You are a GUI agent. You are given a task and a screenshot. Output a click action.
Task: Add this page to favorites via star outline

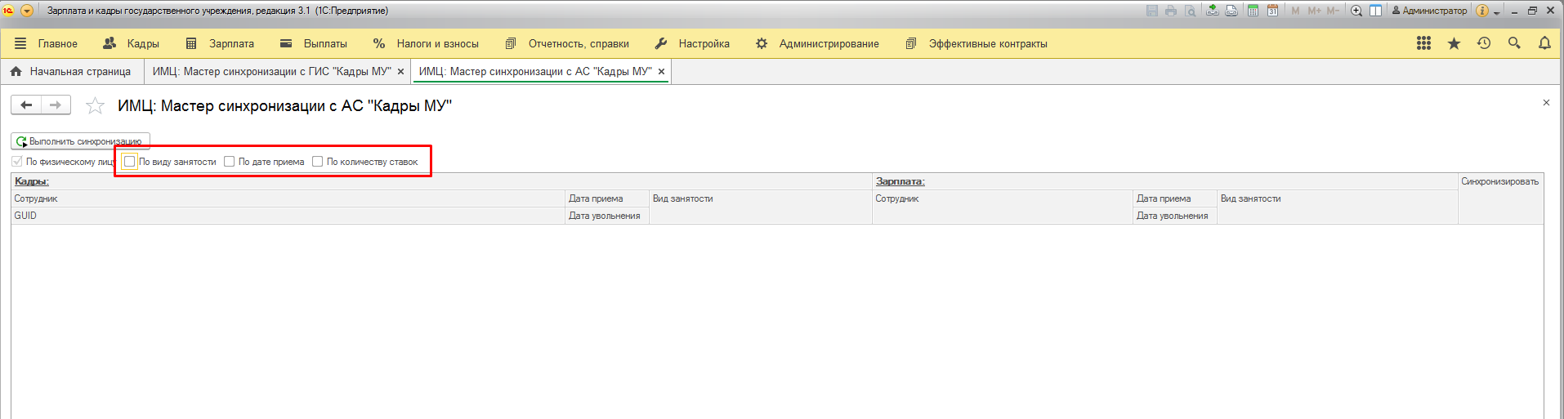coord(96,105)
